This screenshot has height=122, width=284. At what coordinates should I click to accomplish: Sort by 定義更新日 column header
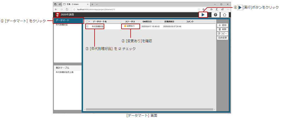[169, 22]
